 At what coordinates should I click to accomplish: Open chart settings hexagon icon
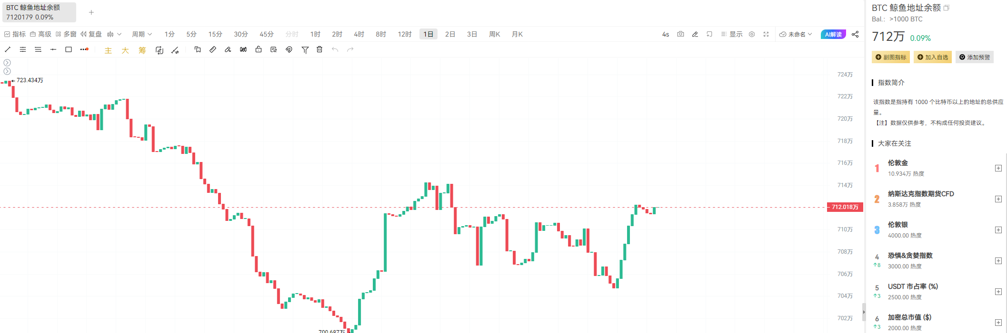[752, 34]
